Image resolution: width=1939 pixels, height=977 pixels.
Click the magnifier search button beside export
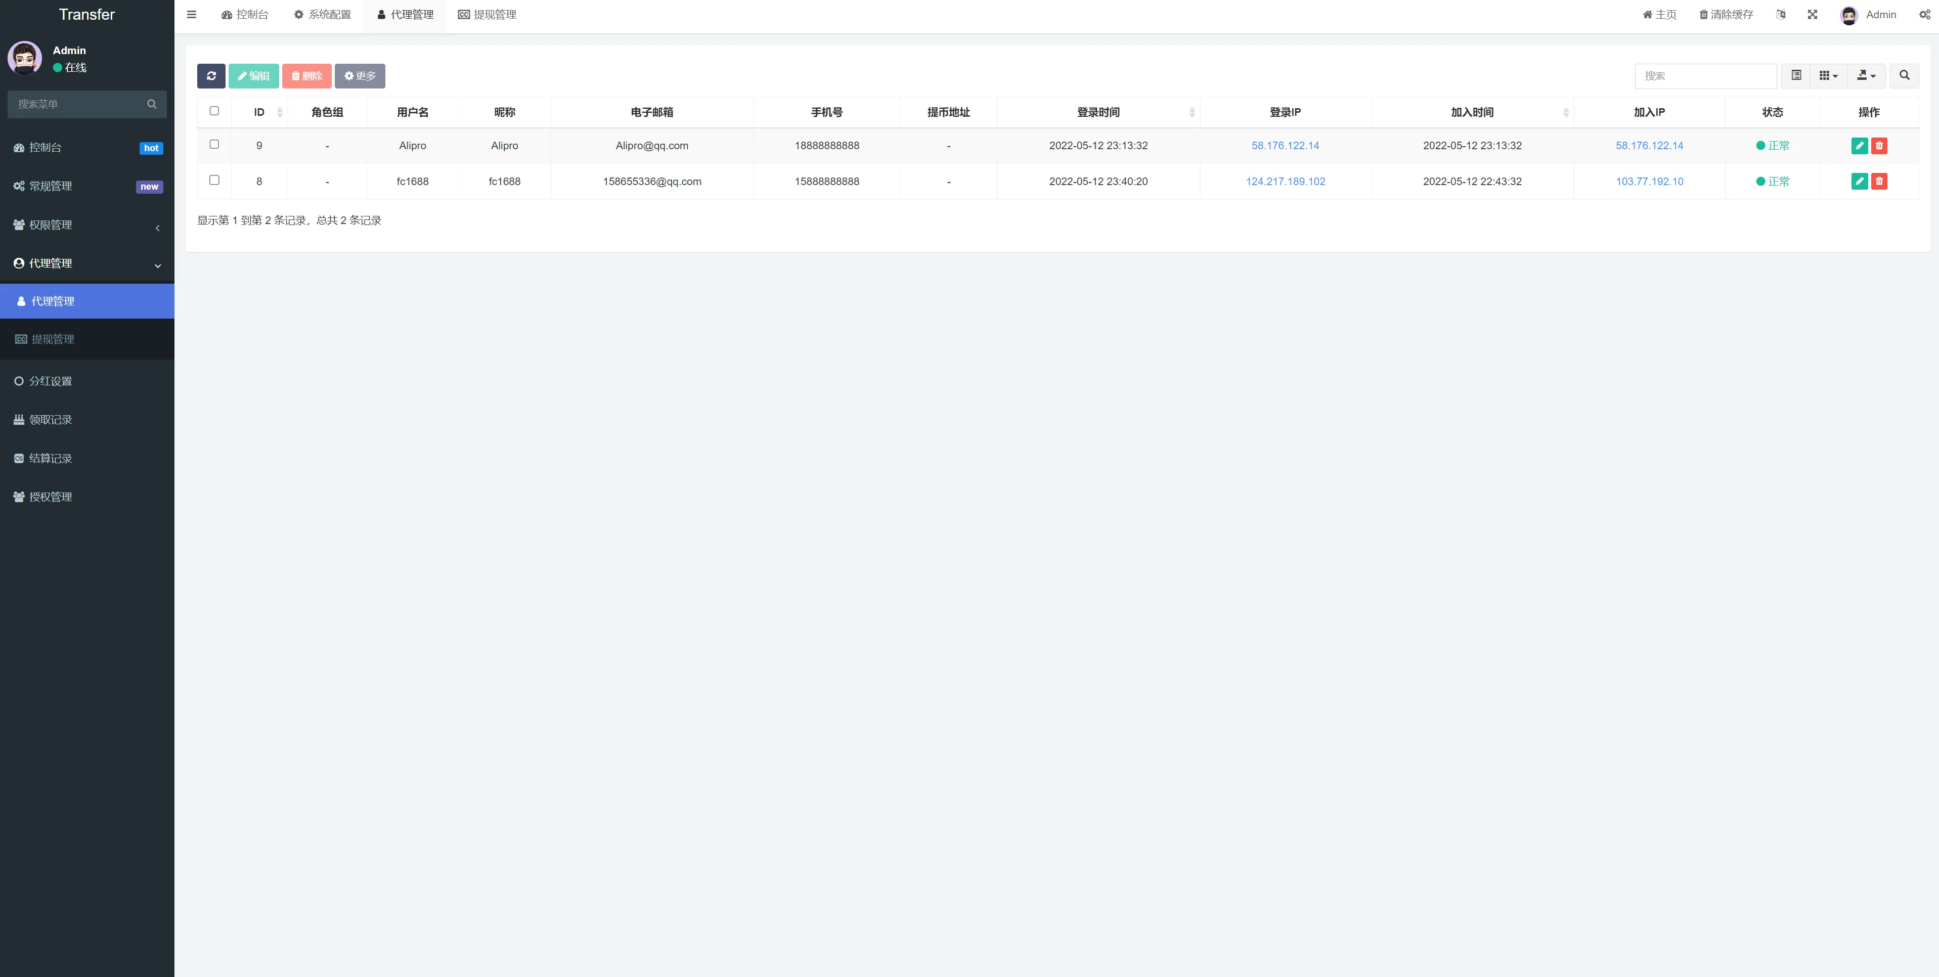[1904, 75]
